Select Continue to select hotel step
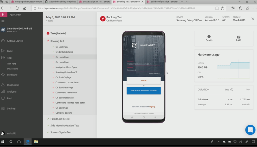The image size is (257, 147). (66, 93)
